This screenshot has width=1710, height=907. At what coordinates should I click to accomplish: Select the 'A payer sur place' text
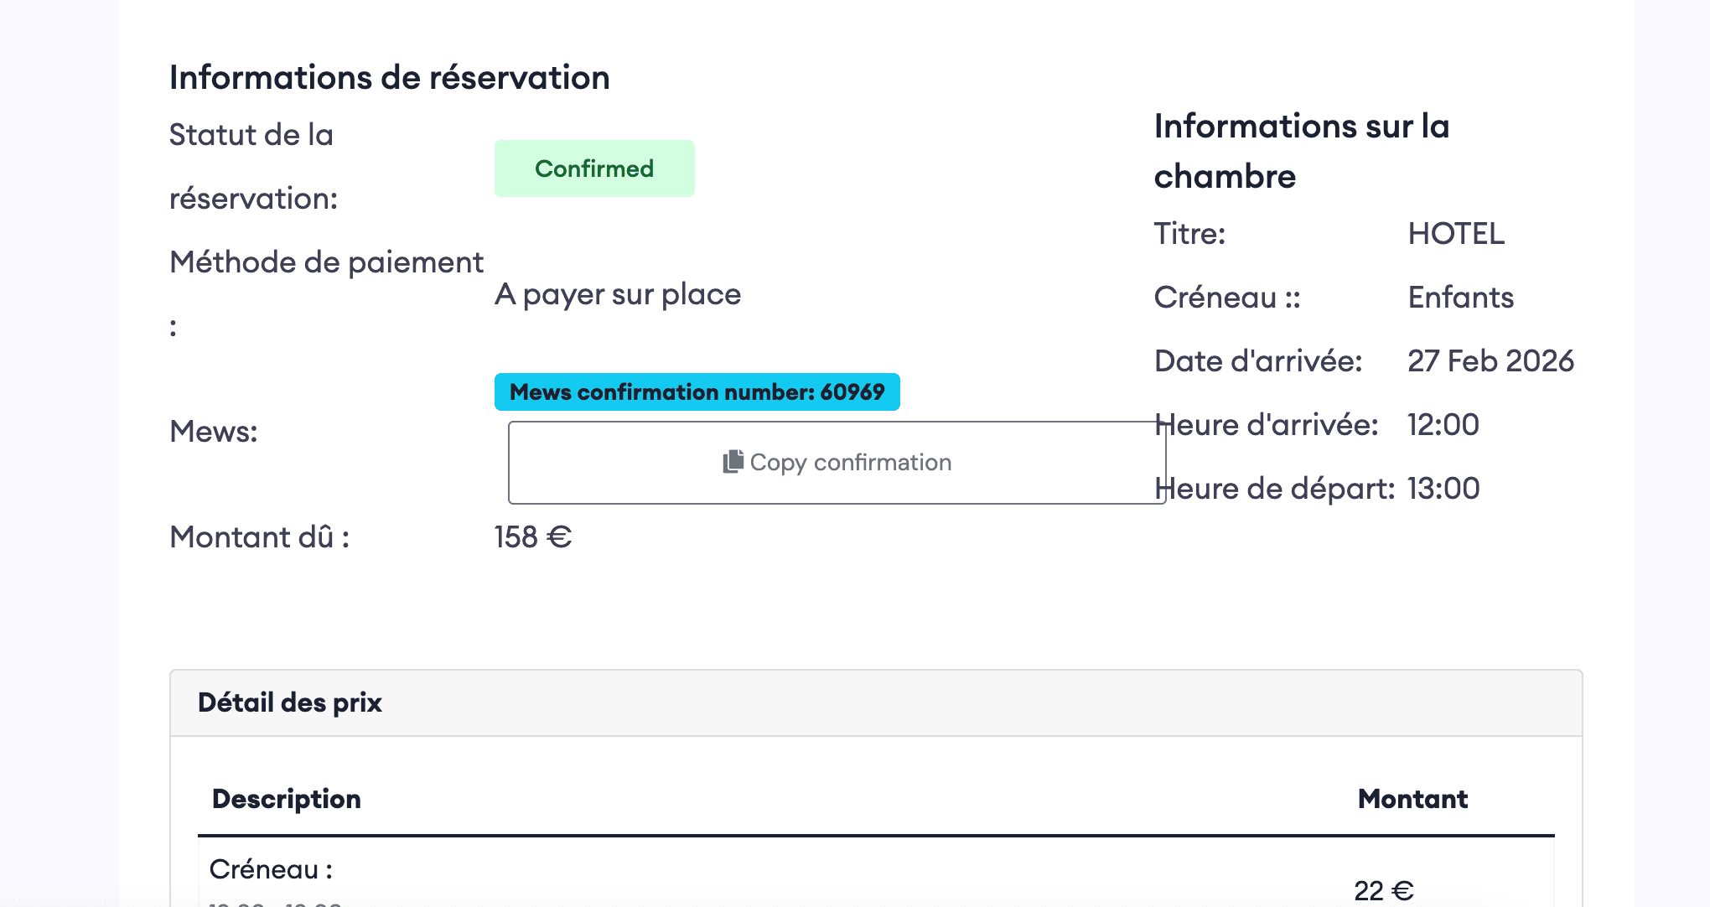[618, 294]
